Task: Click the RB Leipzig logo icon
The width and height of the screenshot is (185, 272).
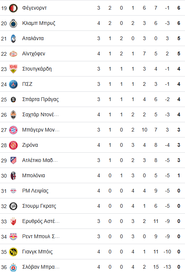Action: 13,191
